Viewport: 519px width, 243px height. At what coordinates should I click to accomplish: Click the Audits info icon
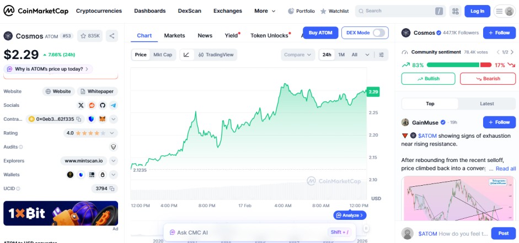[x=21, y=147]
